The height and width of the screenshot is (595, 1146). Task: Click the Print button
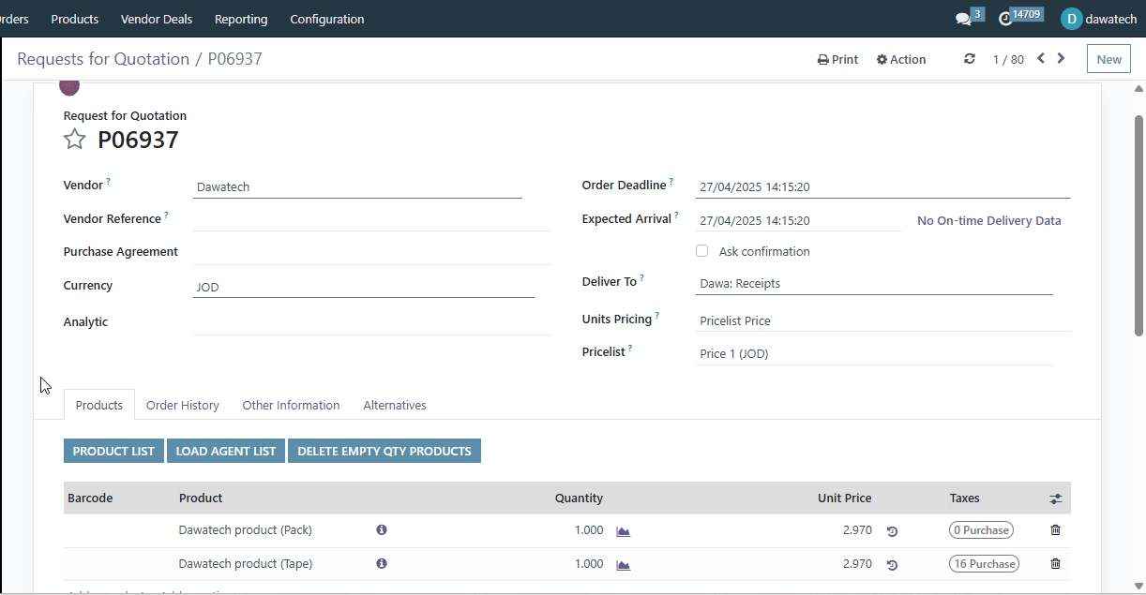[x=837, y=59]
